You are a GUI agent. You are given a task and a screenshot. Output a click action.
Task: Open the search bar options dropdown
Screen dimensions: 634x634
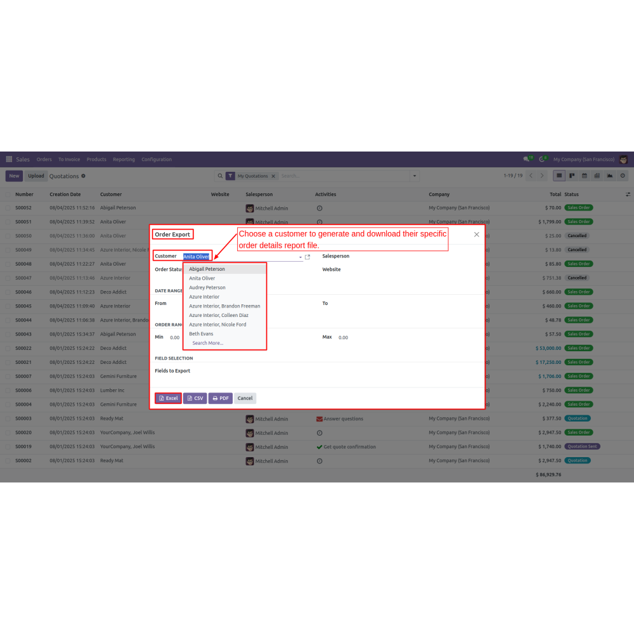[x=415, y=176]
